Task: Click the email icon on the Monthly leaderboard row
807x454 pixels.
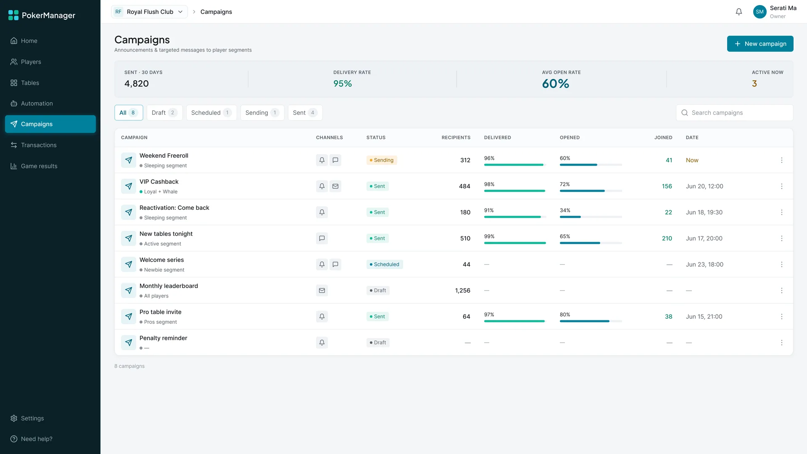Action: 322,290
